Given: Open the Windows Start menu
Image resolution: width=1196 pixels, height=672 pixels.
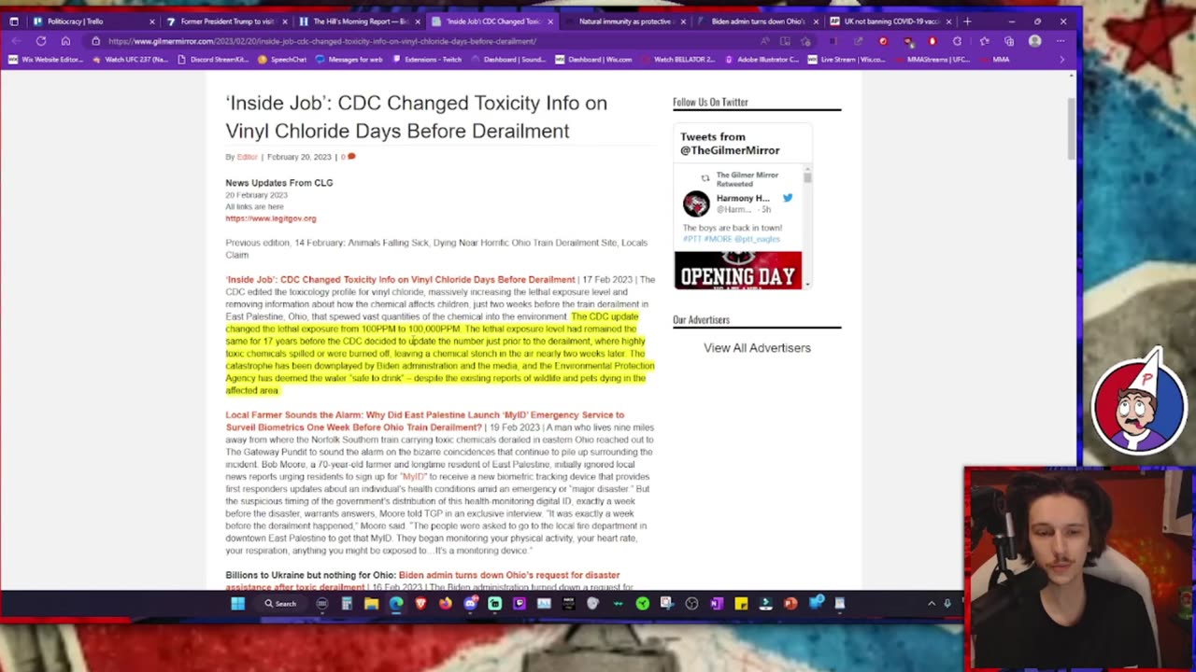Looking at the screenshot, I should click(x=237, y=604).
